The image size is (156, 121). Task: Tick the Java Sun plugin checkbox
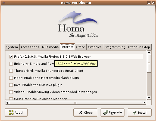pyautogui.click(x=11, y=85)
